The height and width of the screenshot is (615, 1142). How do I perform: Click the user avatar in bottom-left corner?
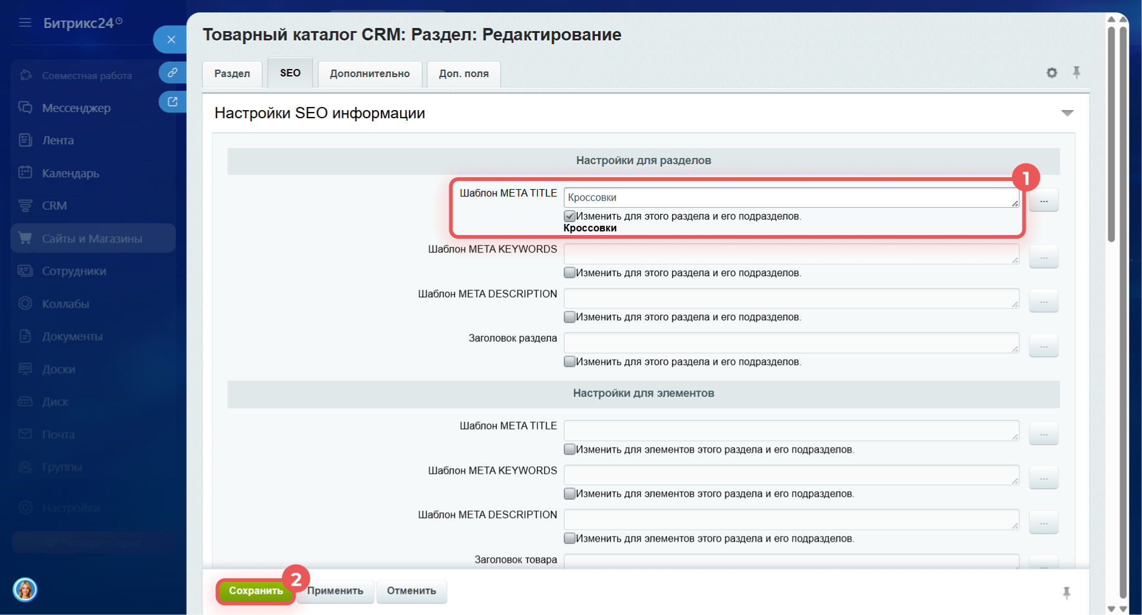click(25, 589)
